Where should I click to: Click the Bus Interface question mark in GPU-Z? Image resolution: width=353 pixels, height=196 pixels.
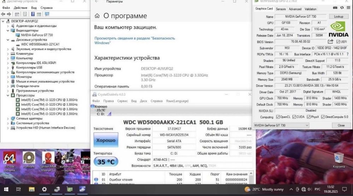tap(348, 54)
